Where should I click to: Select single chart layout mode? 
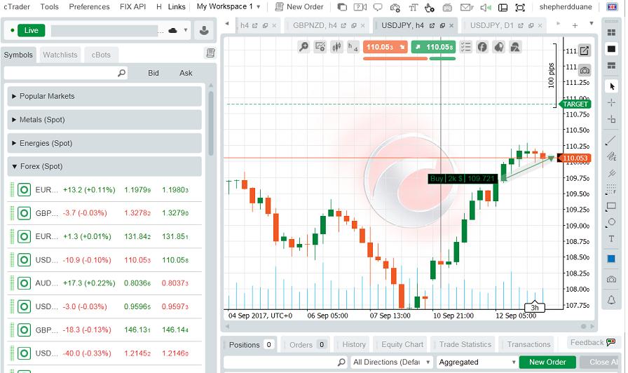(611, 49)
